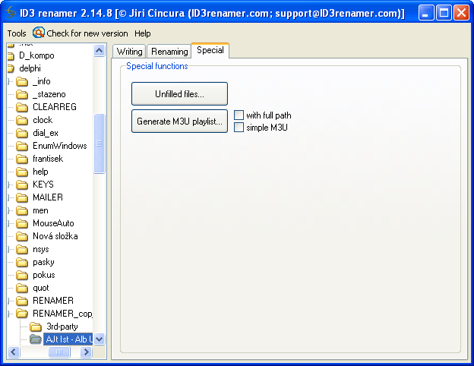Click the Unfilled files... button
This screenshot has height=366, width=474.
coord(179,93)
